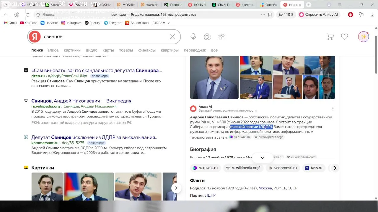Click kommersant.ru result domain
This screenshot has height=212, width=378.
click(x=45, y=143)
